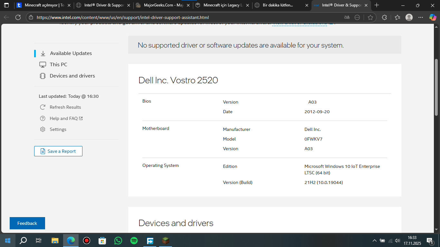
Task: Open Help and FAQ link
Action: (66, 118)
